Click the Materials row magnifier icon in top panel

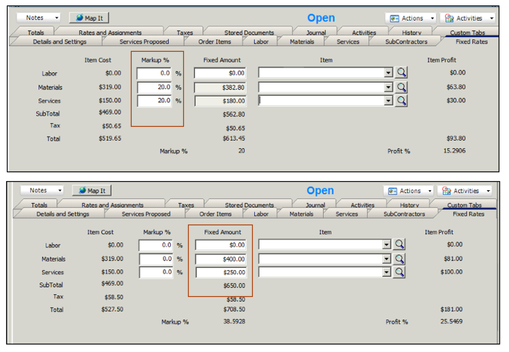click(x=402, y=87)
